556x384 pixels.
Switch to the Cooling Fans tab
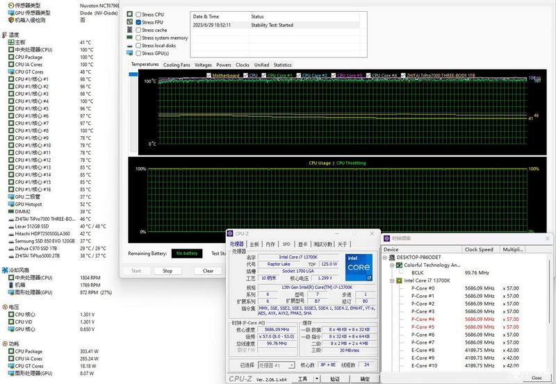click(177, 65)
